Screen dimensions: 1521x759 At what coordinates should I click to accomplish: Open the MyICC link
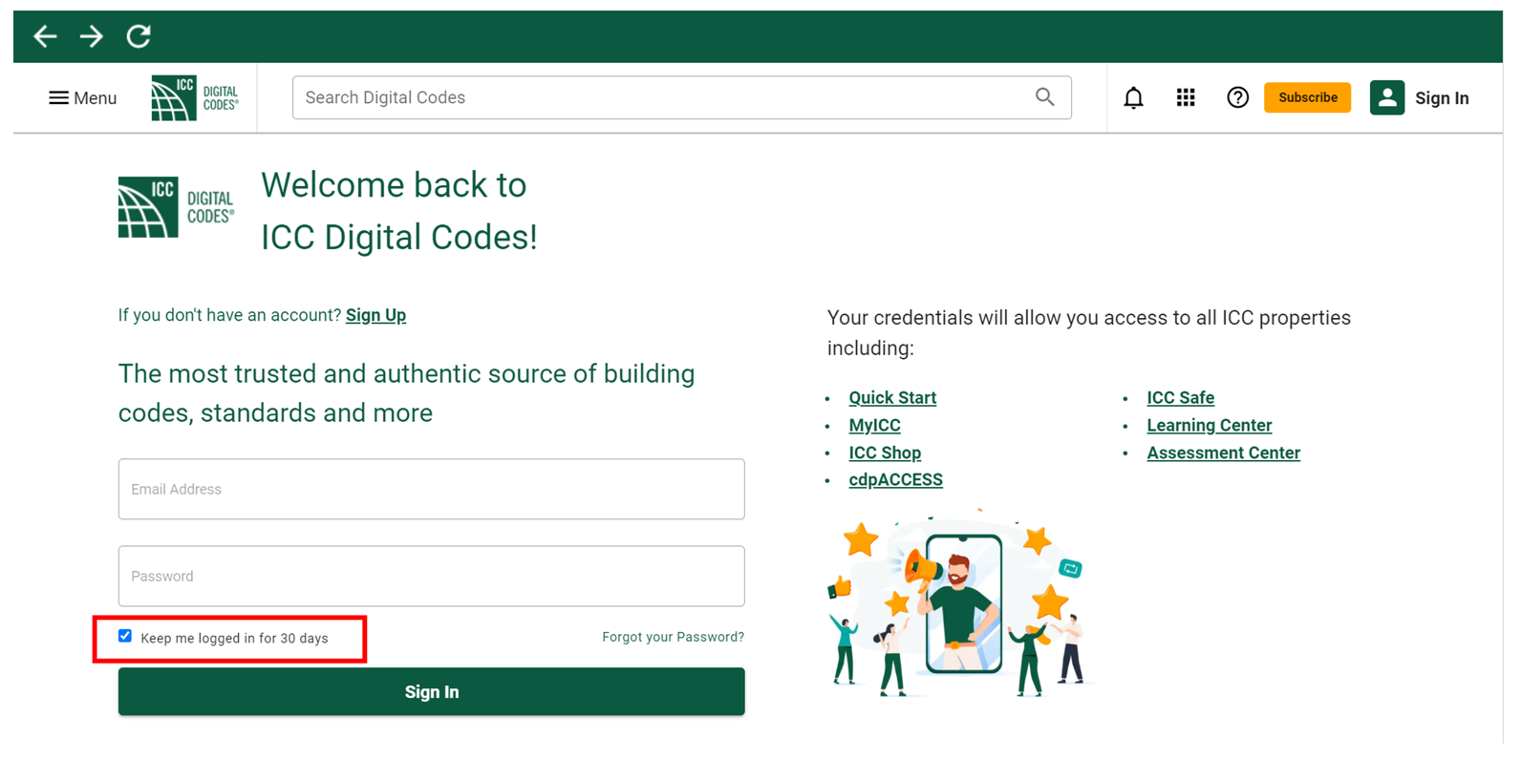point(874,426)
